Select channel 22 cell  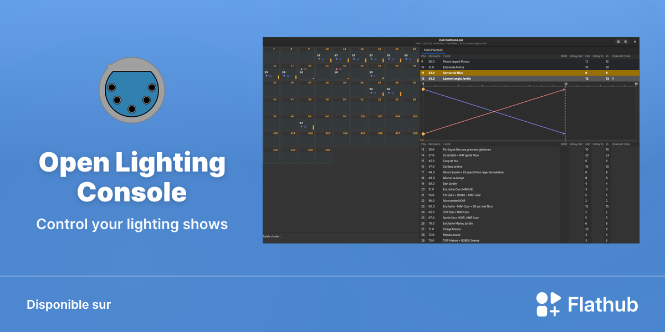coord(341,72)
